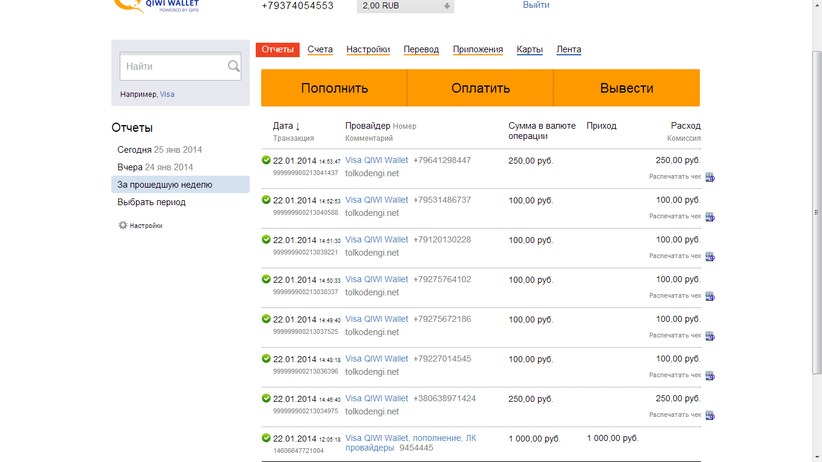Go to the Лента tab
Viewport: 822px width, 462px height.
click(x=569, y=49)
